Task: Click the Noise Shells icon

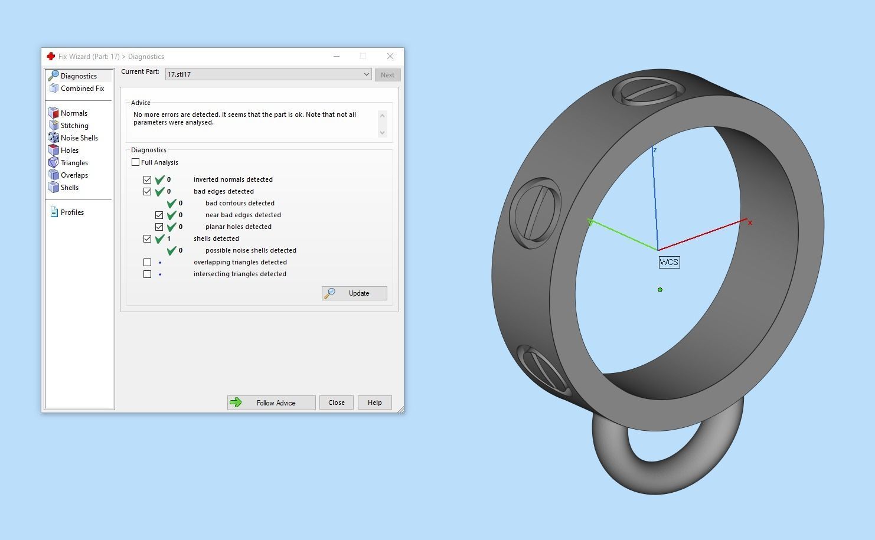Action: pyautogui.click(x=53, y=138)
